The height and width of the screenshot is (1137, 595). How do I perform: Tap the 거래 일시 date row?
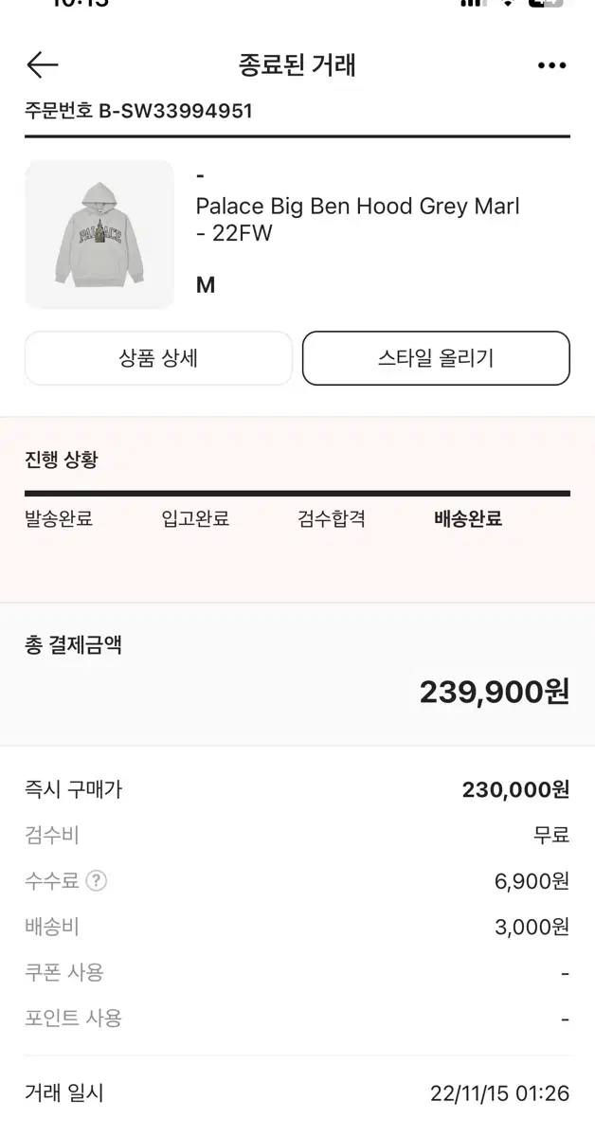tap(297, 1093)
